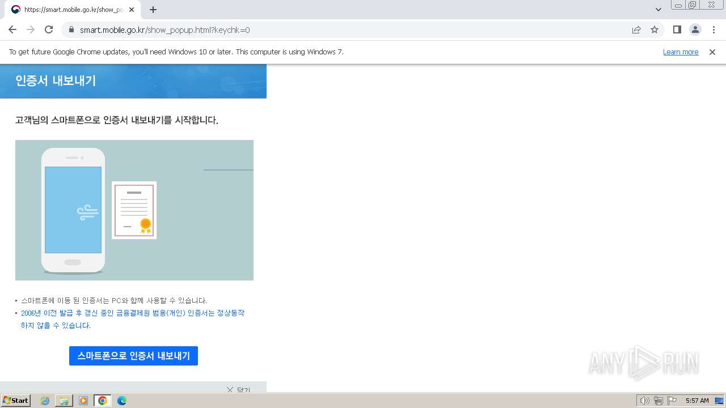Select the 2006년 이전 발급 notice text
Screen dimensions: 726x408
133,319
